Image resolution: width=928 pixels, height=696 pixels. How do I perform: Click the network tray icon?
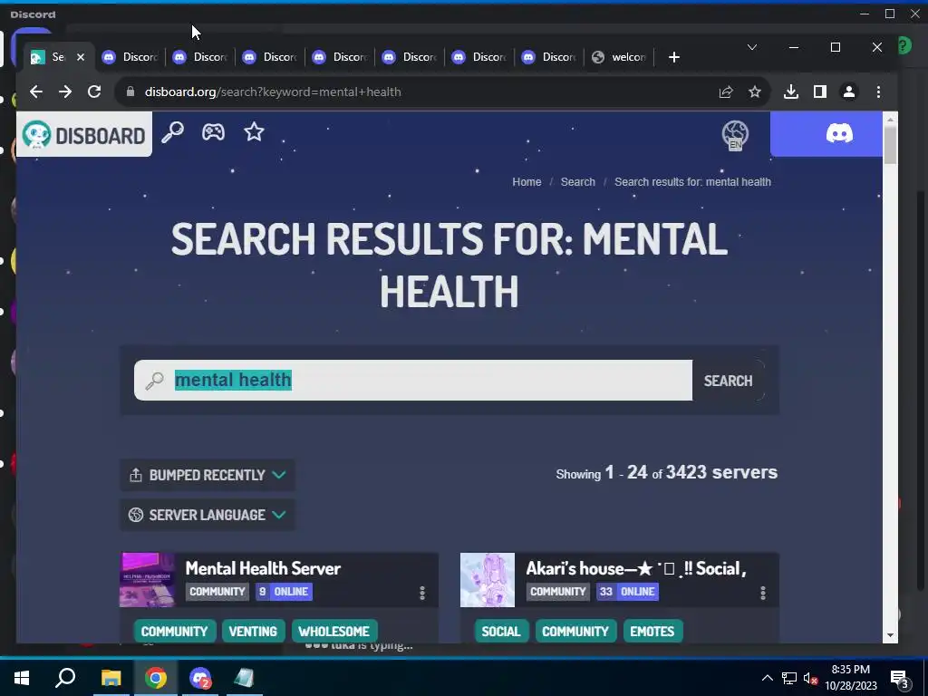789,678
